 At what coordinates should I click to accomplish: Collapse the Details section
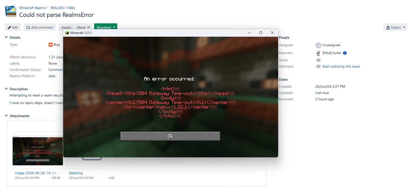[x=6, y=37]
